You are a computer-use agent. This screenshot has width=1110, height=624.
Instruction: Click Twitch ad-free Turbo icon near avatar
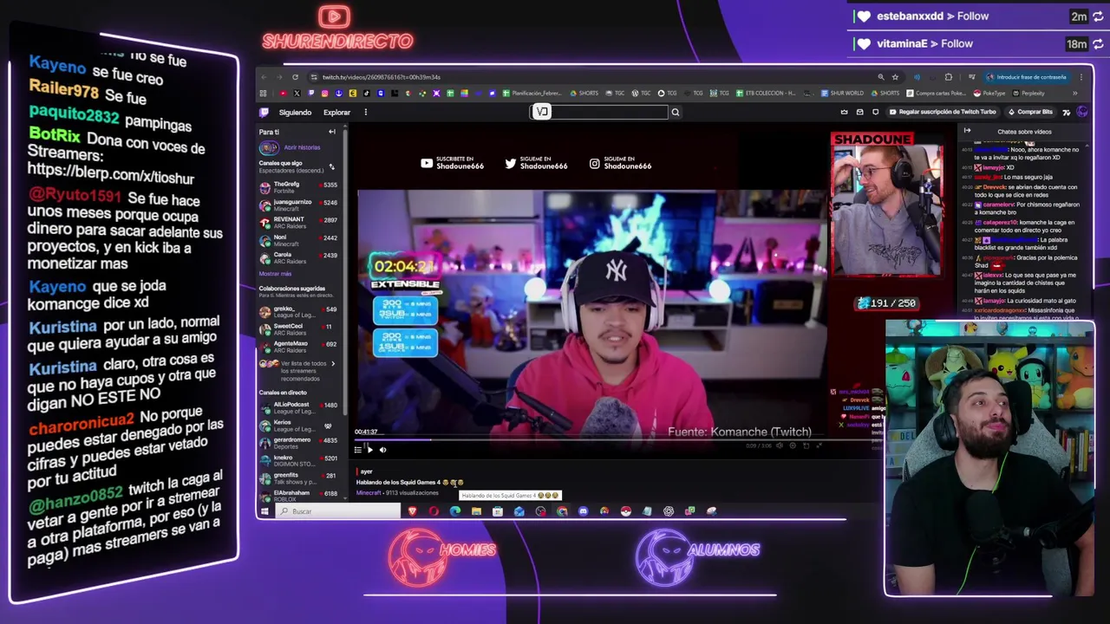1066,112
